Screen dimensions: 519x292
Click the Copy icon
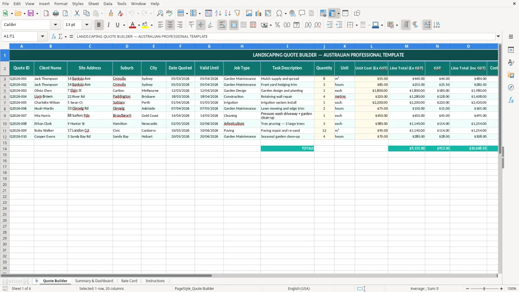(x=86, y=13)
